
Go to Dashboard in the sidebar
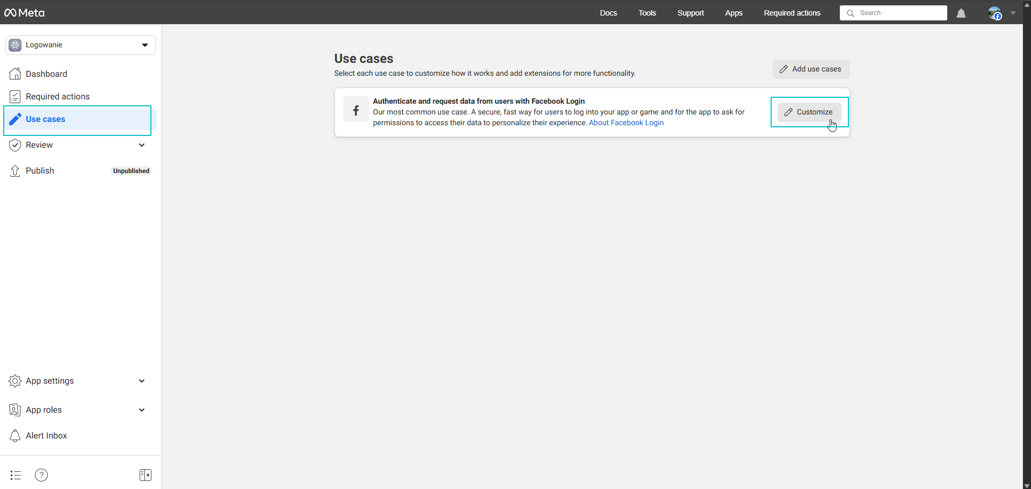click(46, 74)
